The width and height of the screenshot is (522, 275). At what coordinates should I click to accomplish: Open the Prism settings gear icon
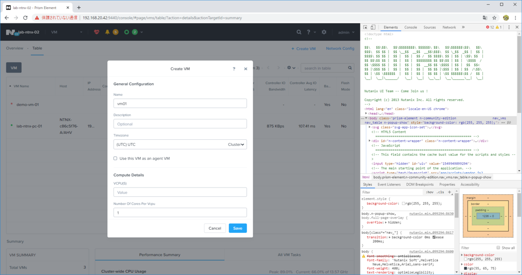point(324,32)
